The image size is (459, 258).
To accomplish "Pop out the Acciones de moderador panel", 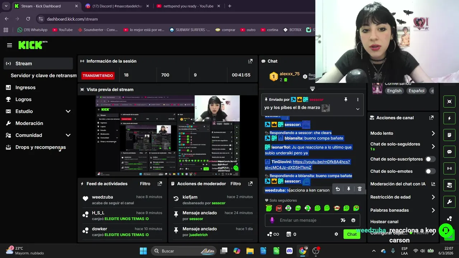I will (x=250, y=184).
